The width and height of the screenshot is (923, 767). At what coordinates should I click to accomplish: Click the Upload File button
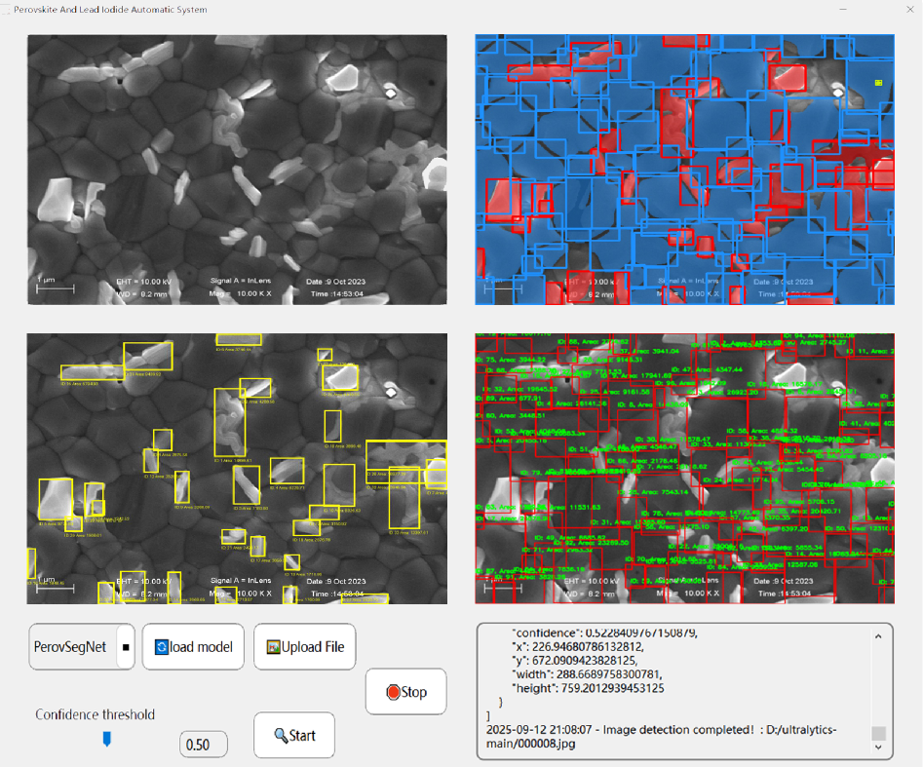click(305, 647)
